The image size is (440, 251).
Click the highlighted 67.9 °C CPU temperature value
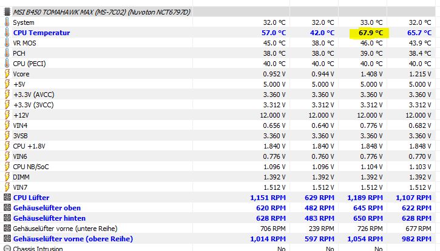coord(371,33)
